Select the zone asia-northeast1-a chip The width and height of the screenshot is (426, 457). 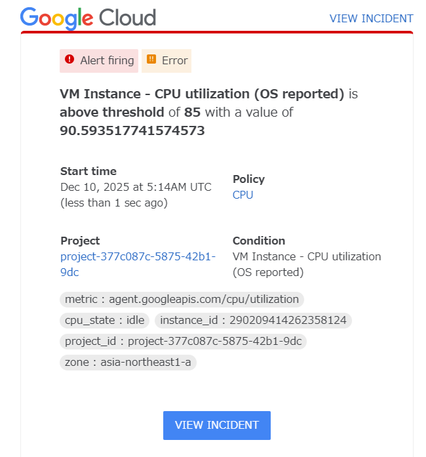click(x=128, y=363)
